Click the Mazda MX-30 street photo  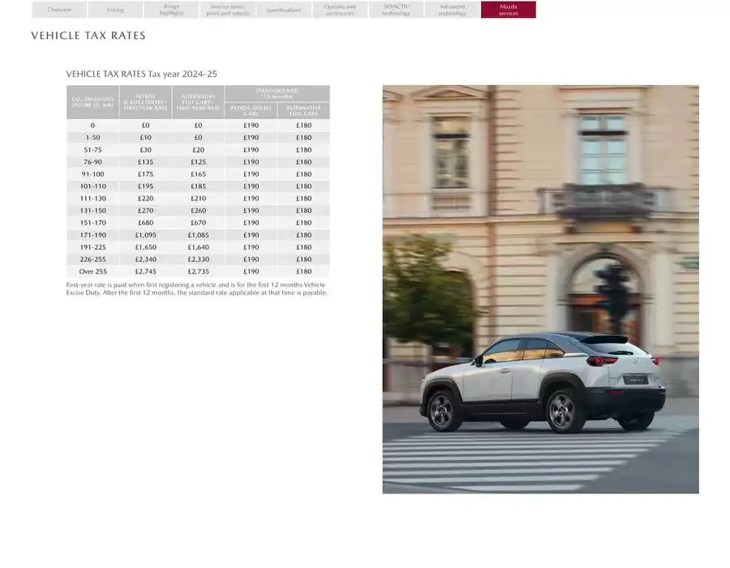[540, 289]
